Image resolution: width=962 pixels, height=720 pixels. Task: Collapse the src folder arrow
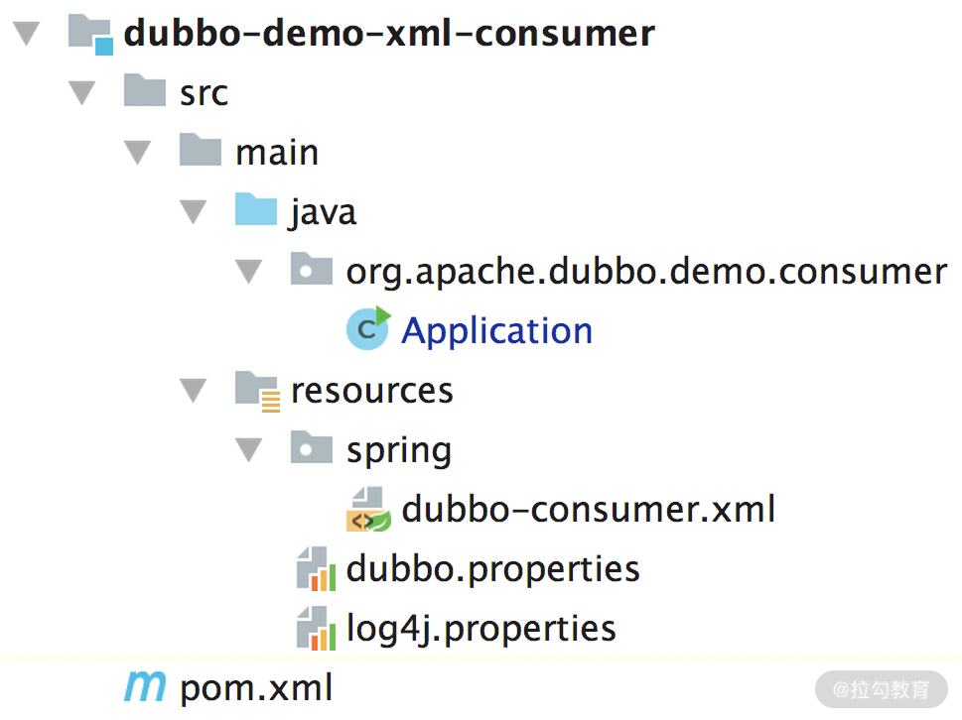82,94
